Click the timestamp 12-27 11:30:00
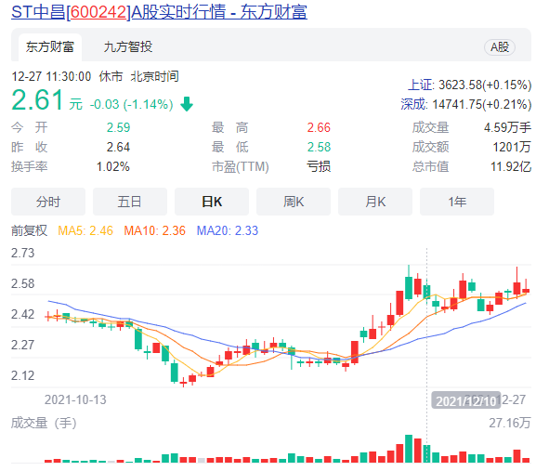The height and width of the screenshot is (471, 536). [51, 76]
